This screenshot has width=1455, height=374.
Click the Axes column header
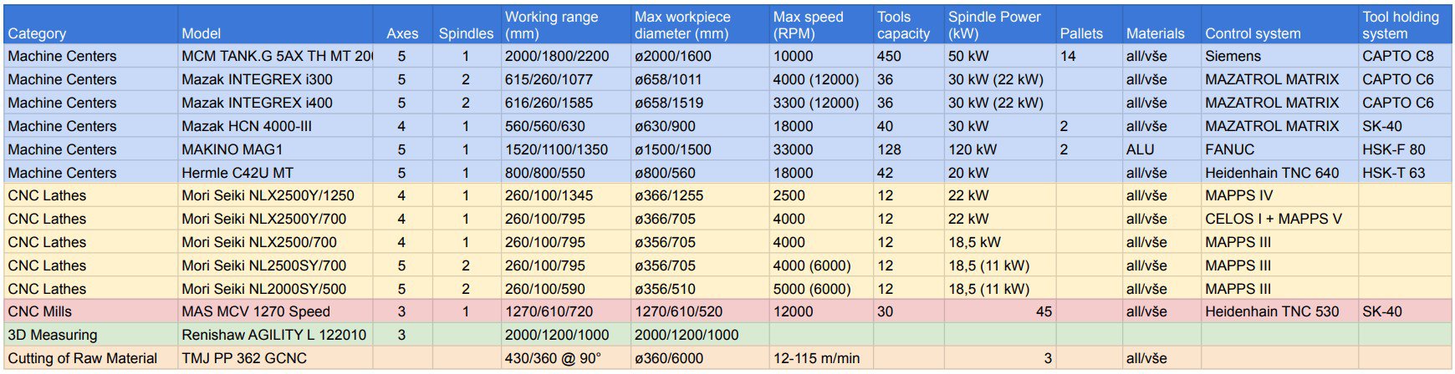click(x=402, y=24)
